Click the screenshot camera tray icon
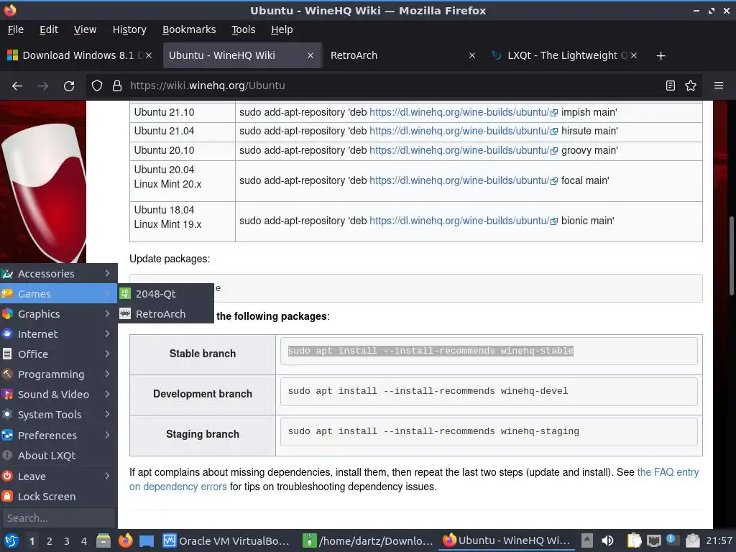The image size is (736, 552). (x=692, y=540)
